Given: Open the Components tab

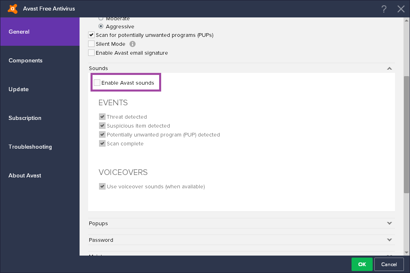Looking at the screenshot, I should coord(26,60).
